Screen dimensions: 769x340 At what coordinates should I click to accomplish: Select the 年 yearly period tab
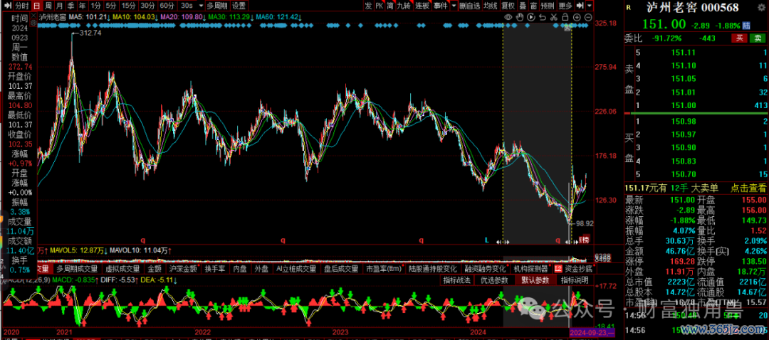tap(83, 6)
